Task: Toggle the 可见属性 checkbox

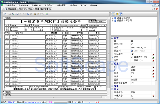Action: (x=133, y=54)
